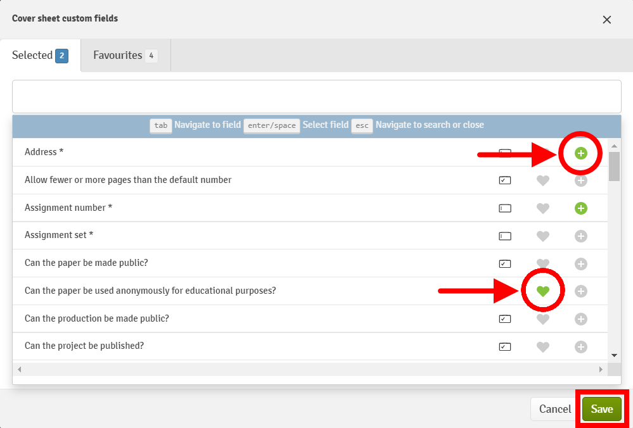Add the Address field with plus icon
The width and height of the screenshot is (633, 428).
pyautogui.click(x=580, y=153)
